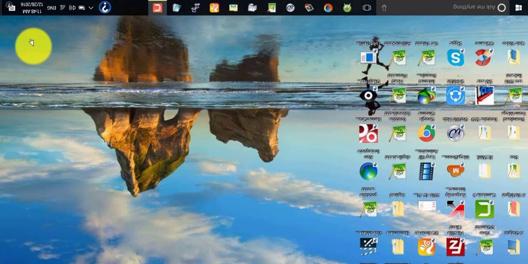This screenshot has width=528, height=264.
Task: Open the Get This text file
Action: coord(426,58)
